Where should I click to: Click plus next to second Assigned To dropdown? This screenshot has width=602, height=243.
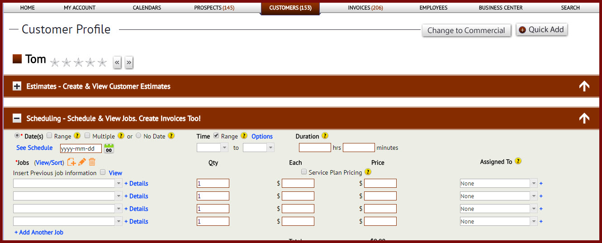point(541,196)
